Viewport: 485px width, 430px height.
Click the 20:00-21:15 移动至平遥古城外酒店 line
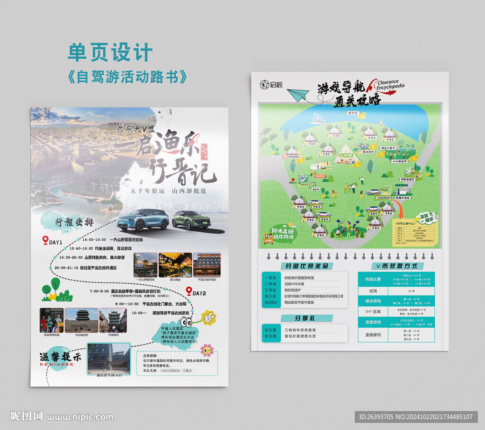[85, 268]
